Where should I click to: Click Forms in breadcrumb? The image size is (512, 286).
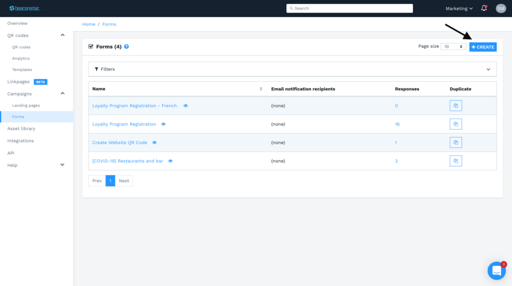pos(109,24)
